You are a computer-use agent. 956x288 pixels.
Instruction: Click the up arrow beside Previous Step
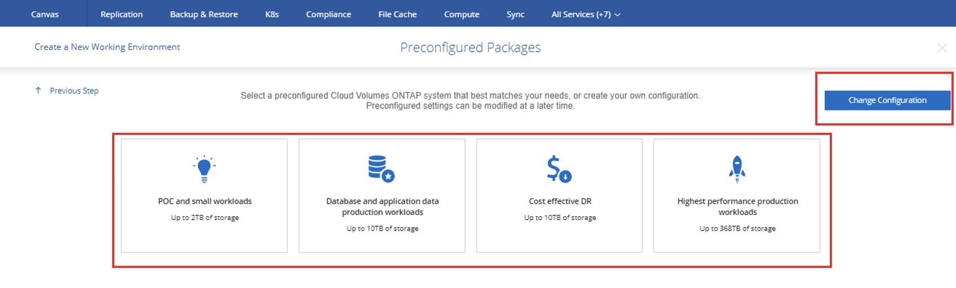[x=38, y=91]
